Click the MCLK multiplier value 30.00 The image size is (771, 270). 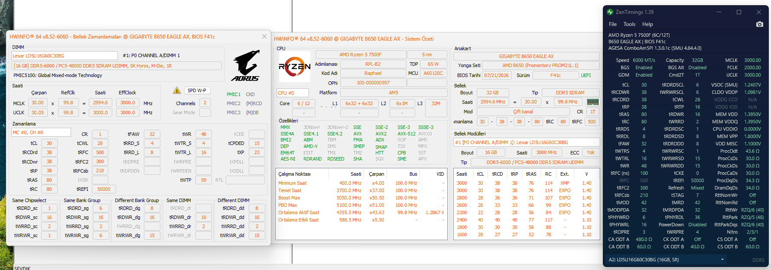(37, 103)
